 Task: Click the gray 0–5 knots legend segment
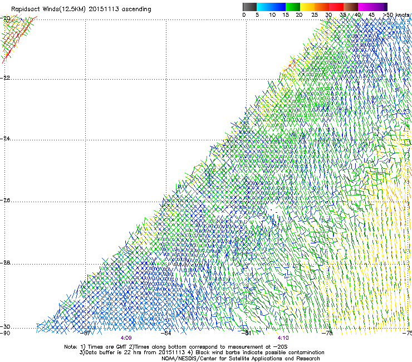click(249, 7)
